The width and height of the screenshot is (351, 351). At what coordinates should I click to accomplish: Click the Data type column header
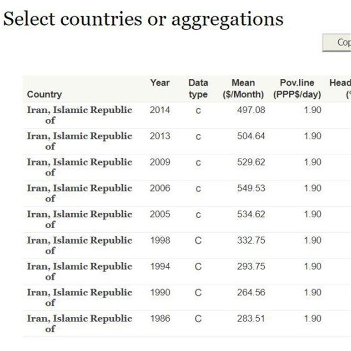click(198, 89)
